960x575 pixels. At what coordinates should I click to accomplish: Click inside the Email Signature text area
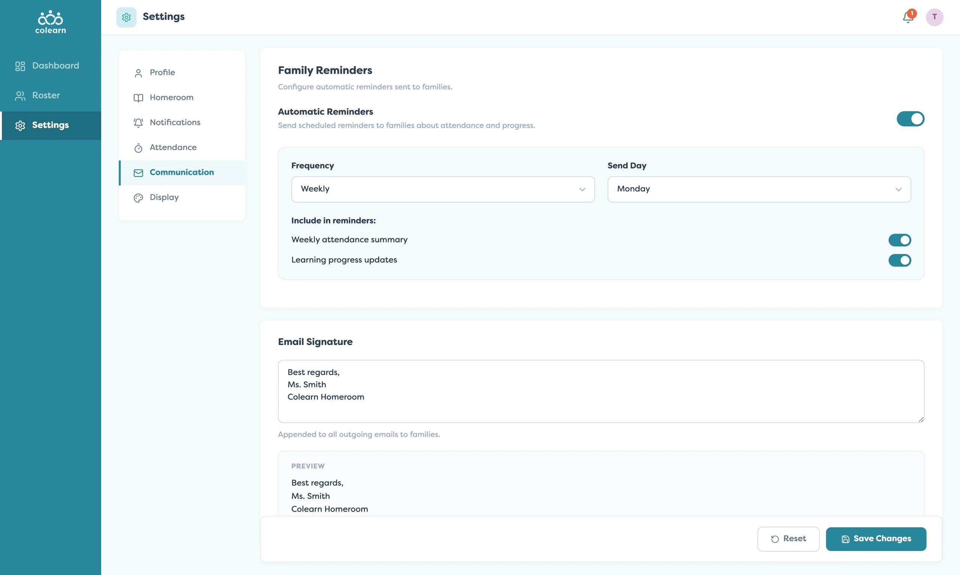click(601, 391)
